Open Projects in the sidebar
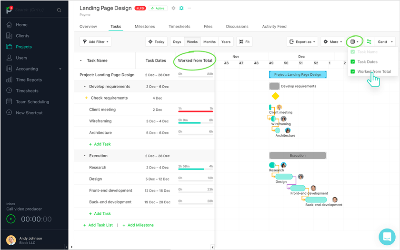This screenshot has width=400, height=250. click(24, 47)
